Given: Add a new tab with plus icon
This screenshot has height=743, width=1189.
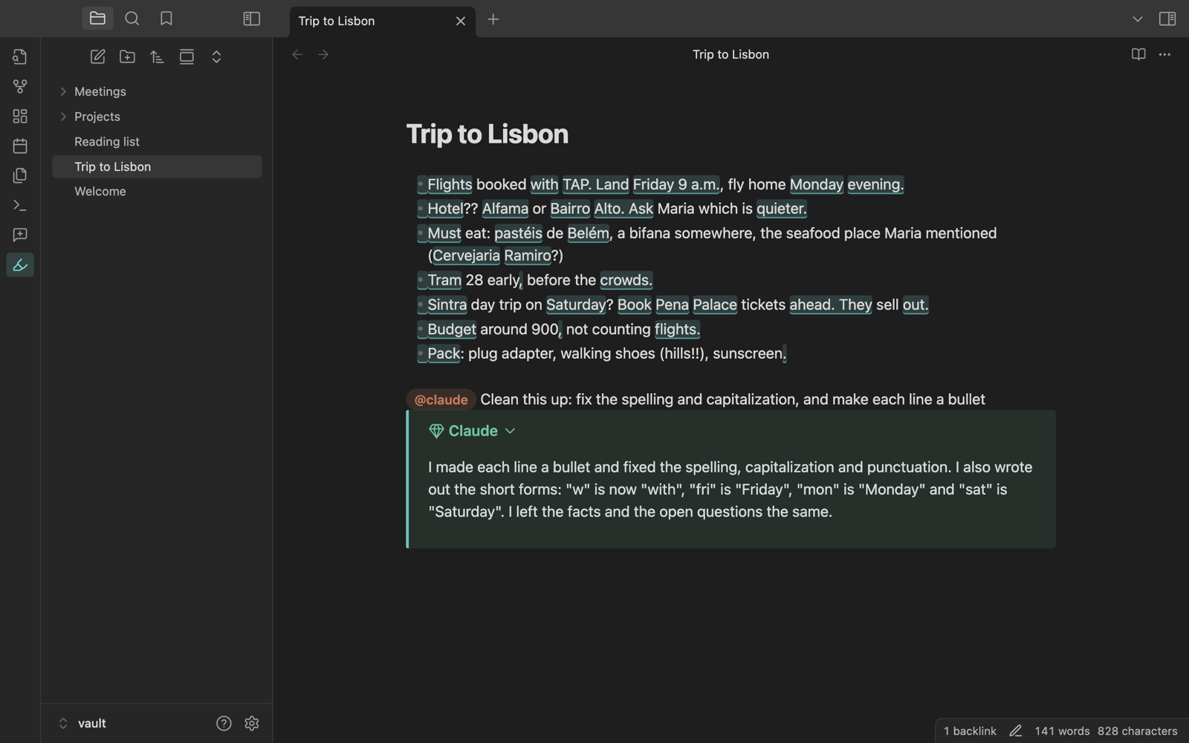Looking at the screenshot, I should click(x=493, y=19).
